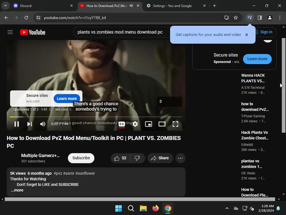286x215 pixels.
Task: Open Chrome profile avatar
Action: pos(270,18)
